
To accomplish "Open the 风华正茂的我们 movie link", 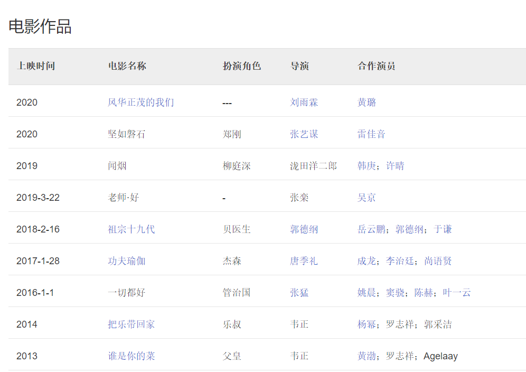I will (x=141, y=103).
